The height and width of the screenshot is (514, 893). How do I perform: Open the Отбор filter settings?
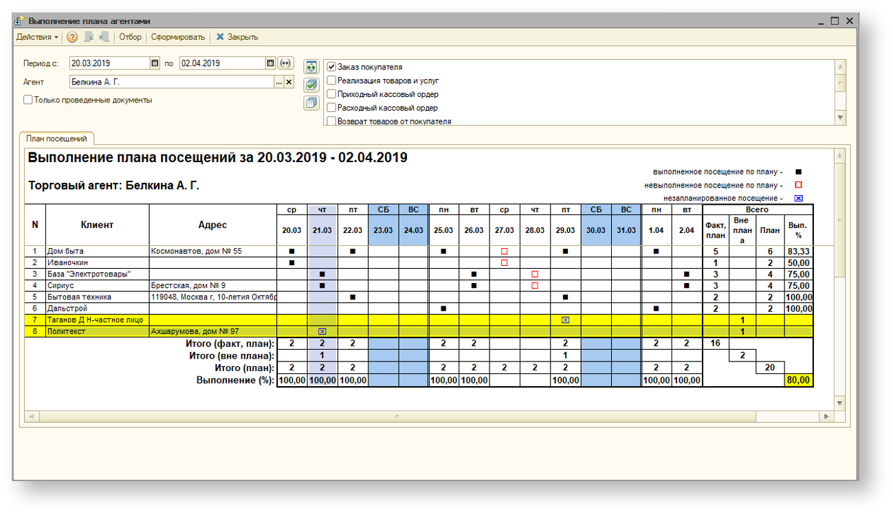pos(130,37)
